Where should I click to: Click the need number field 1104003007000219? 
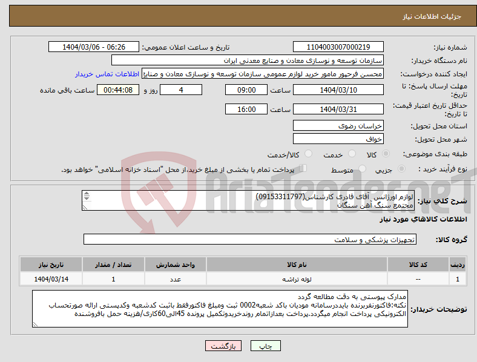(x=338, y=47)
